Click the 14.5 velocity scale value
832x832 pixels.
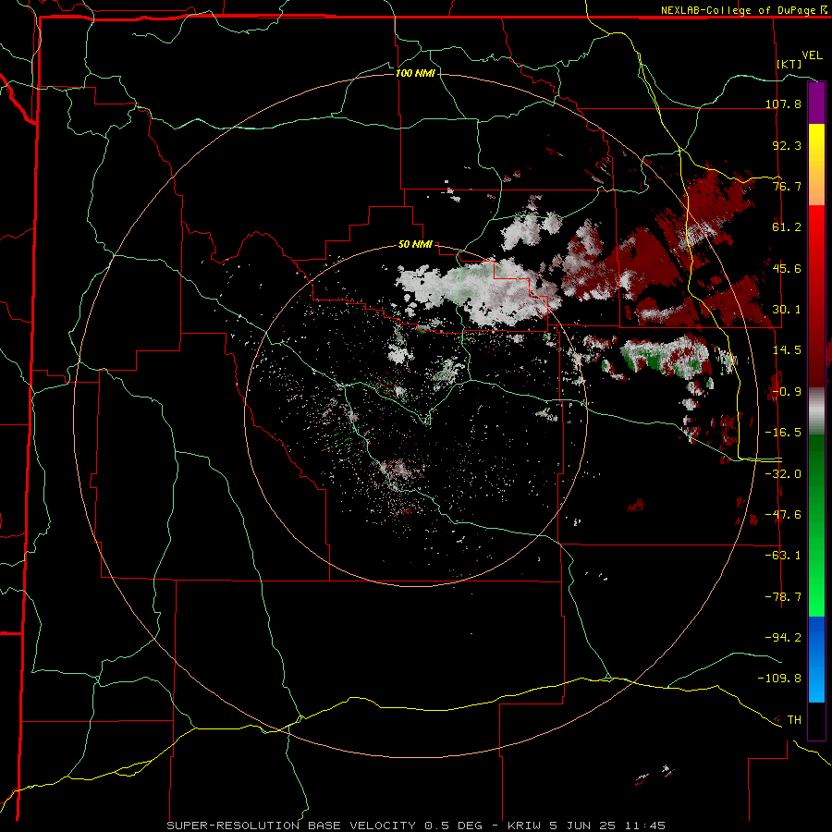[787, 350]
